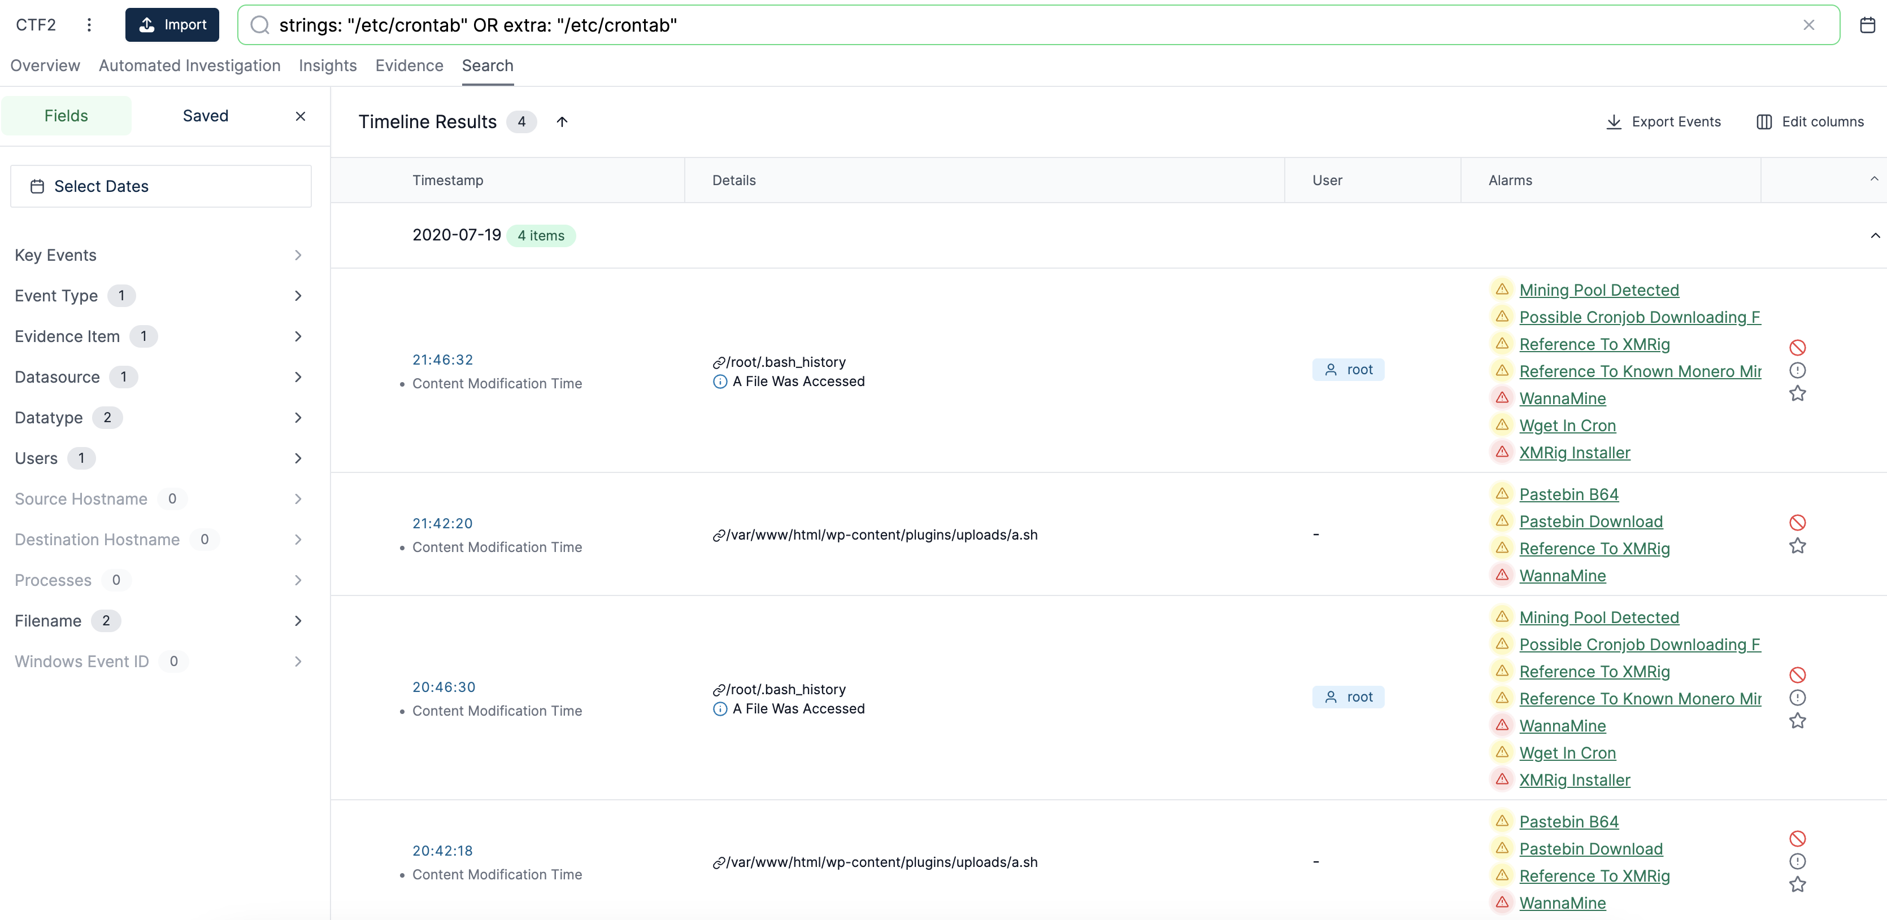The image size is (1887, 920).
Task: Click the Import button
Action: (172, 25)
